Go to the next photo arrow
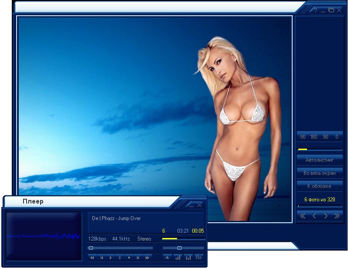Image resolution: width=348 pixels, height=268 pixels. pyautogui.click(x=326, y=216)
